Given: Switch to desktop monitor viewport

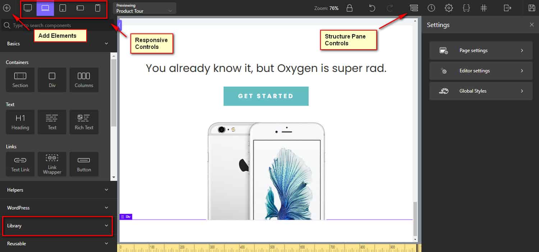Looking at the screenshot, I should [x=28, y=8].
